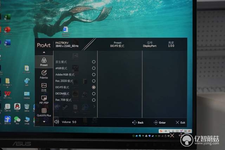Click the ProAct logo in OSD header
The image size is (225, 150).
point(44,45)
